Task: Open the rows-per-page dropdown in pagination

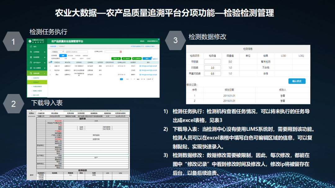Action: pyautogui.click(x=150, y=79)
